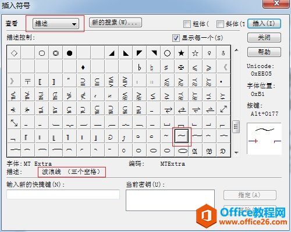This screenshot has width=291, height=232.
Task: Select the outlined white star symbol
Action: [x=195, y=53]
